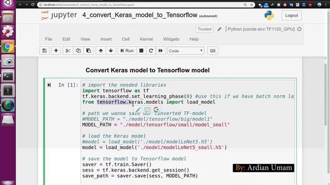Viewport: 330px width, 185px height.
Task: Open the files manager in the dock
Action: click(x=8, y=17)
